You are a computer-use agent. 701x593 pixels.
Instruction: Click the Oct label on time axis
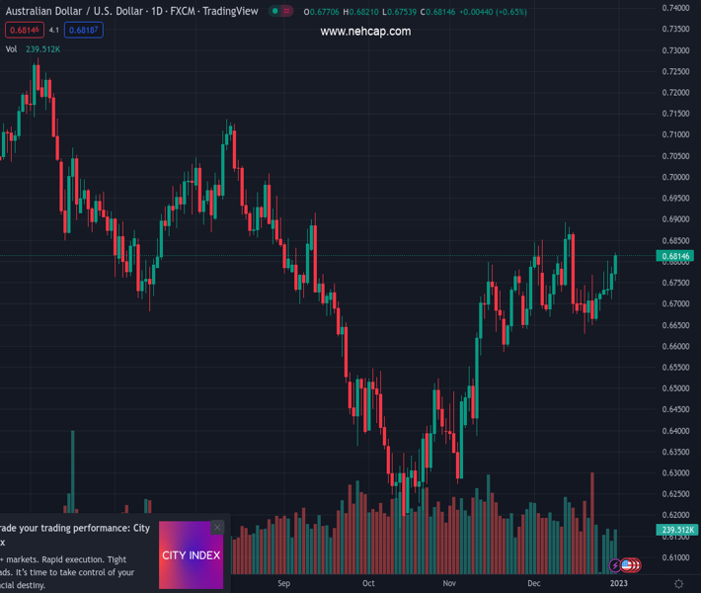coord(368,584)
